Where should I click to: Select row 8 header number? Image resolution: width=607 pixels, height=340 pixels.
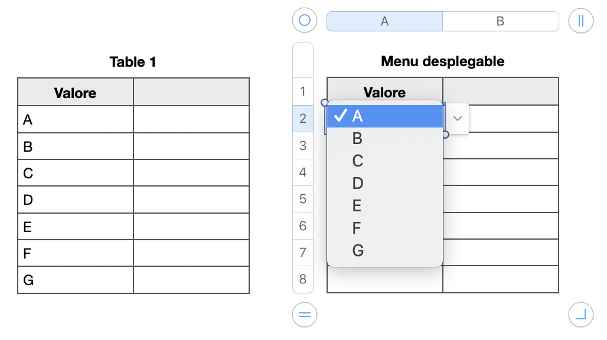tap(303, 279)
